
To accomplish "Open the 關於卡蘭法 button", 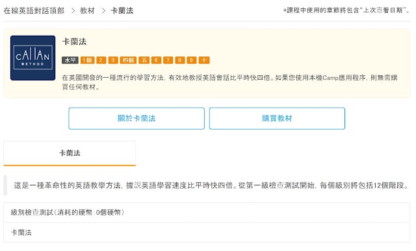I will pos(136,118).
